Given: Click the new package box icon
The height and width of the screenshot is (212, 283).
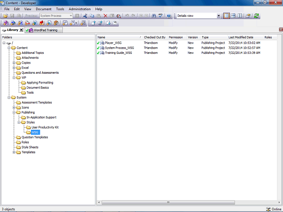Looking at the screenshot, I should [x=56, y=23].
